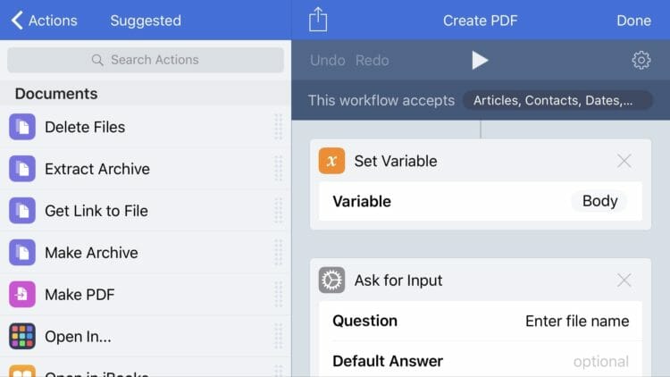Remove the Ask for Input action
Viewport: 670px width, 377px height.
point(624,281)
